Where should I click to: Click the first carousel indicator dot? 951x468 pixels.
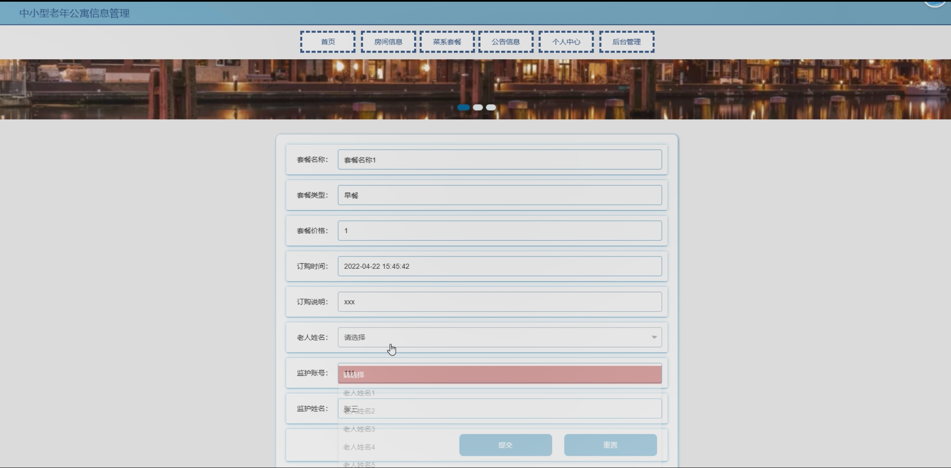(464, 107)
